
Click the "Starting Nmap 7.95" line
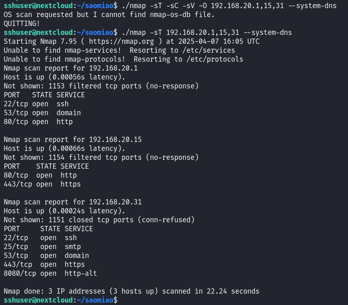click(132, 41)
